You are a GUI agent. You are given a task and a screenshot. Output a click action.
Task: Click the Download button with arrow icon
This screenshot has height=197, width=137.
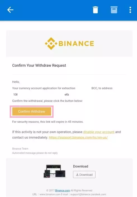click(84, 174)
